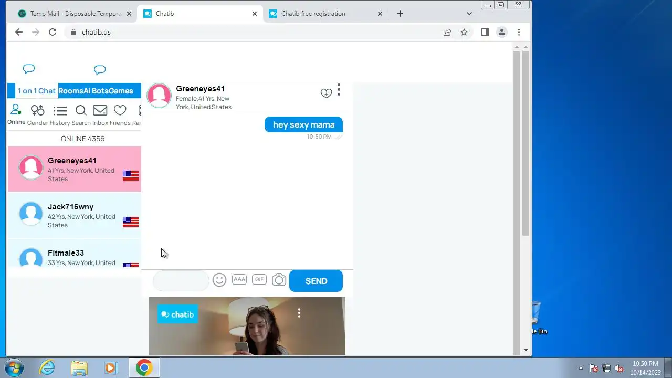Click the video ad thumbnail

point(247,326)
